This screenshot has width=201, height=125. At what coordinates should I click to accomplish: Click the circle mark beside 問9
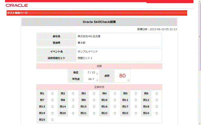point(94,100)
